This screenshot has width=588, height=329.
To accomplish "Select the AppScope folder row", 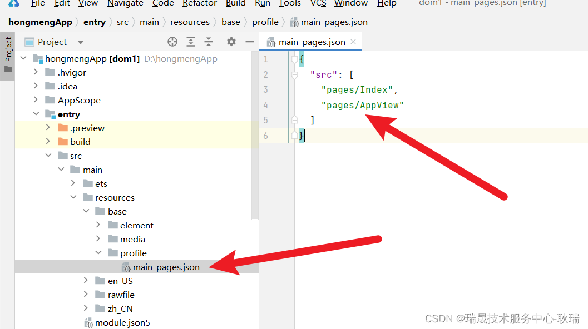I will coord(136,100).
